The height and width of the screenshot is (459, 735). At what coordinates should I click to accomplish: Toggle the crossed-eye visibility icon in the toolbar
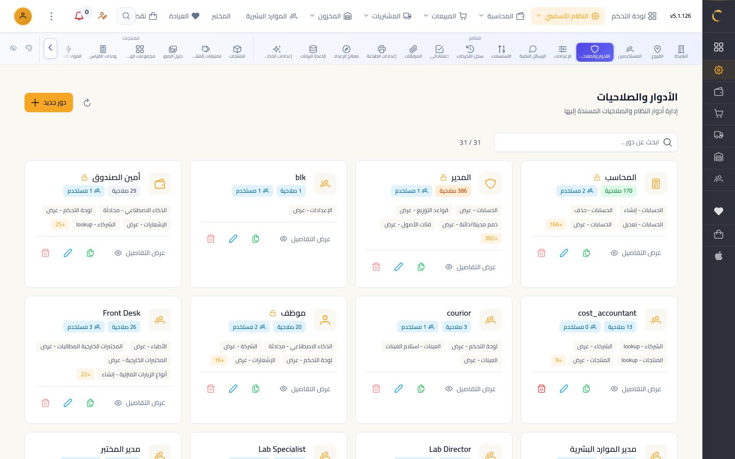pyautogui.click(x=13, y=48)
